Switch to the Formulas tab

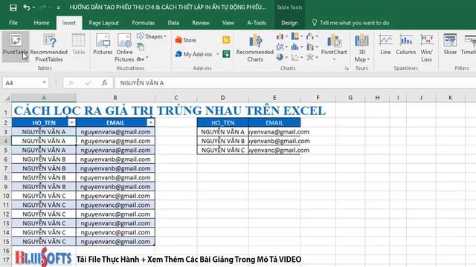(144, 23)
